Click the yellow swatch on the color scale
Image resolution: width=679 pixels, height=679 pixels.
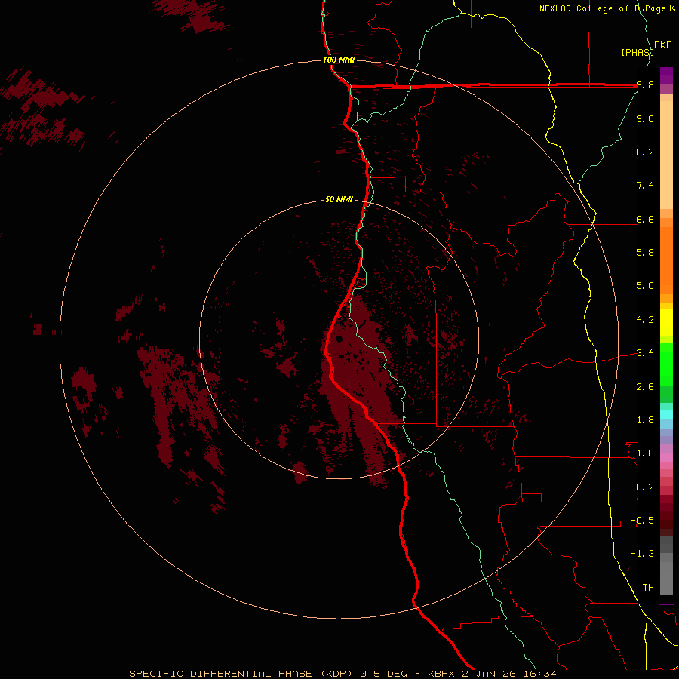[x=666, y=323]
